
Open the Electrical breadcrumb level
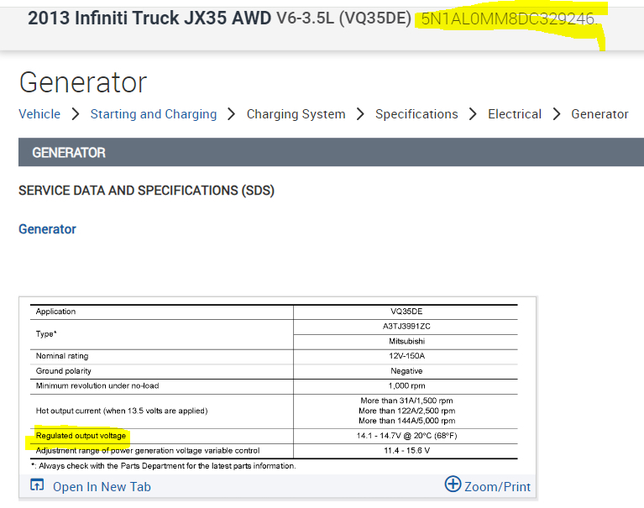point(515,114)
